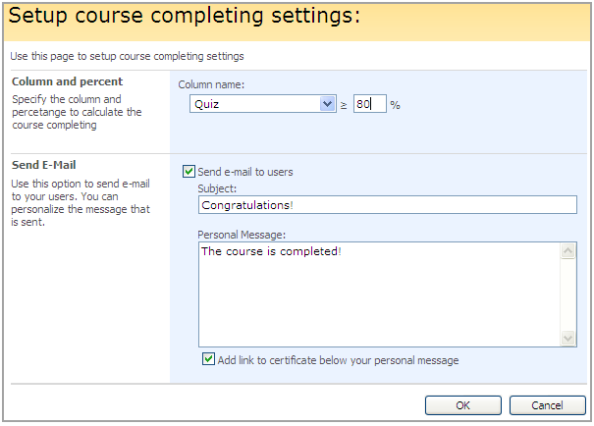
Task: Click the Column name label
Action: point(211,84)
